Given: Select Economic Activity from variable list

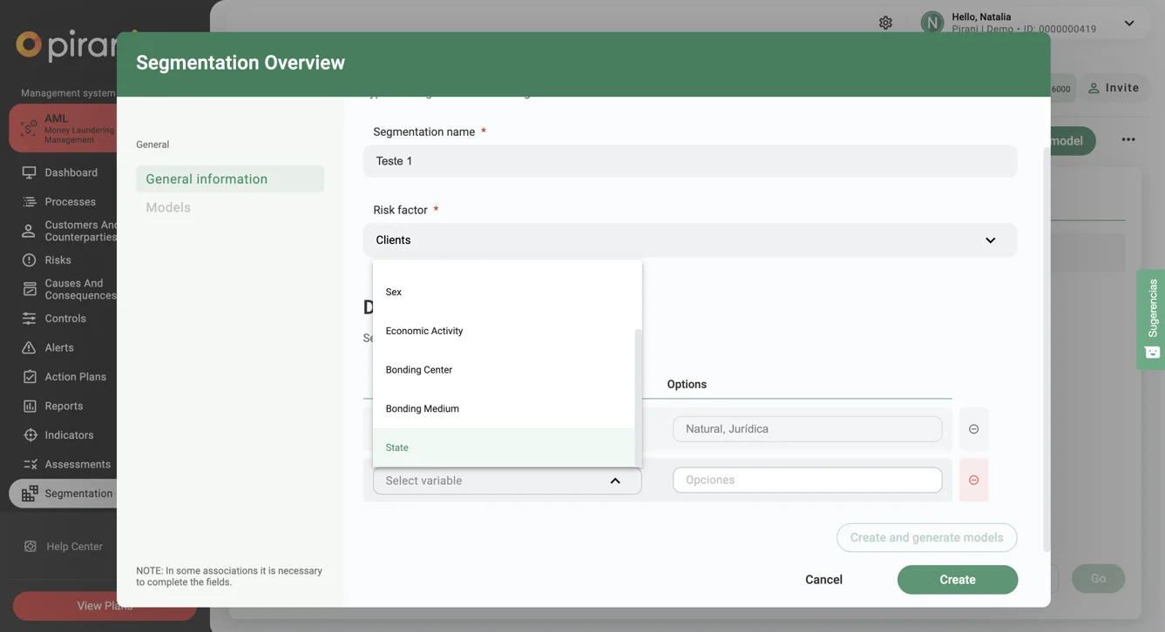Looking at the screenshot, I should 424,331.
